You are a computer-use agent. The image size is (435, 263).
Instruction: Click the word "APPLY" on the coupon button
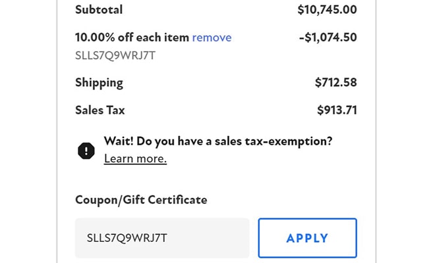pyautogui.click(x=307, y=238)
